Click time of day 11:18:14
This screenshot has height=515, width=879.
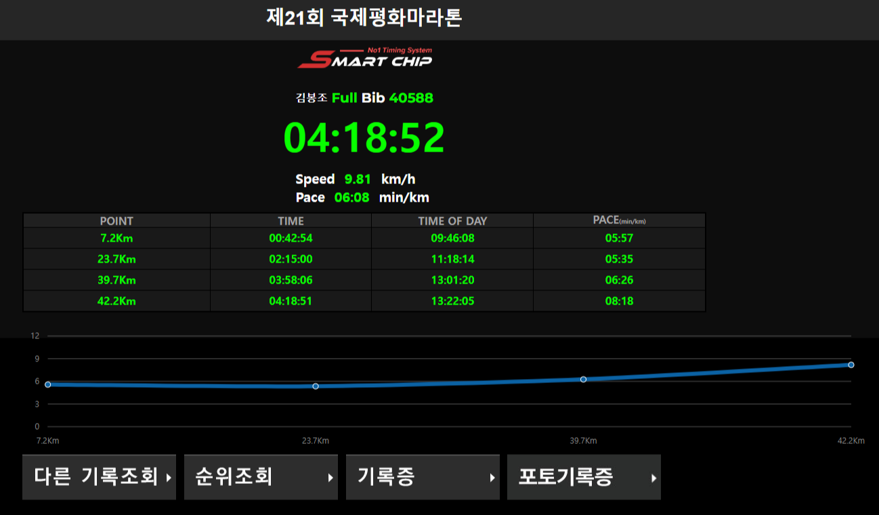[452, 259]
